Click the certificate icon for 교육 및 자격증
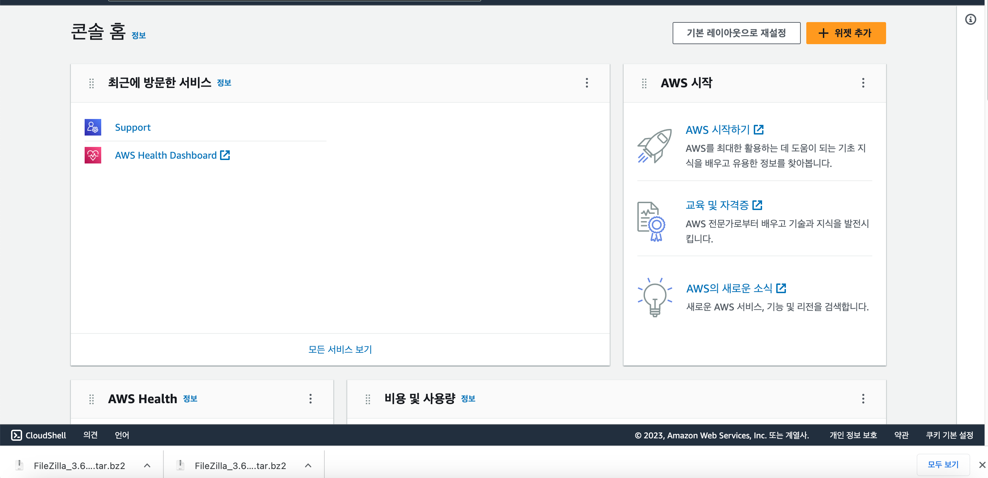Screen dimensions: 988x478 coord(651,222)
